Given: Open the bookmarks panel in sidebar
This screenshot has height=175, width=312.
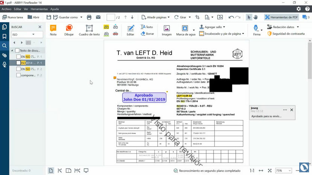Looking at the screenshot, I should pyautogui.click(x=5, y=36).
